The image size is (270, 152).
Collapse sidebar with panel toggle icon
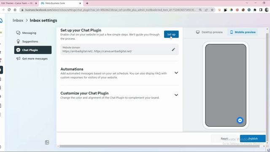47,142
